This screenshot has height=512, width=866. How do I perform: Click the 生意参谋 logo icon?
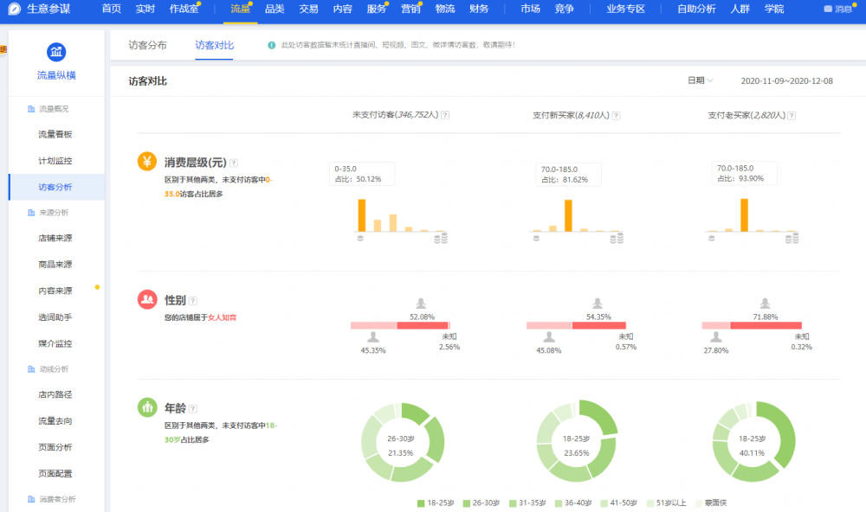[14, 9]
